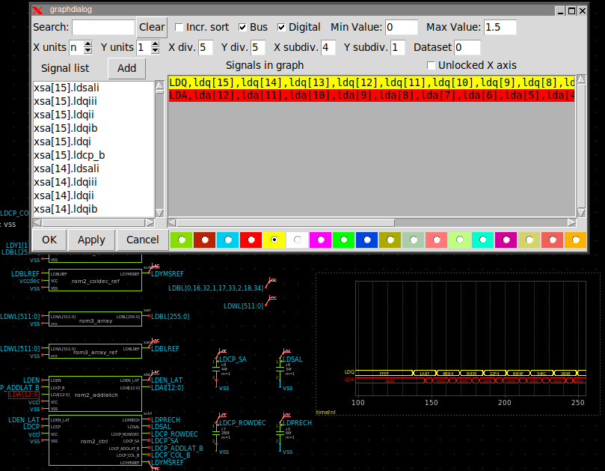This screenshot has width=605, height=471.
Task: Increase X units with the up arrow
Action: point(88,44)
